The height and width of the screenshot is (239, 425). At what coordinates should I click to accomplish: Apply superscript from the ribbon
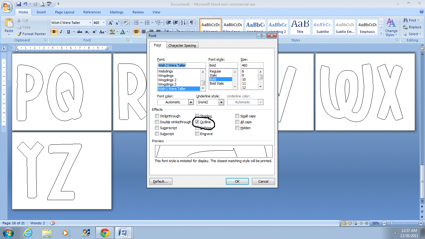[94, 32]
